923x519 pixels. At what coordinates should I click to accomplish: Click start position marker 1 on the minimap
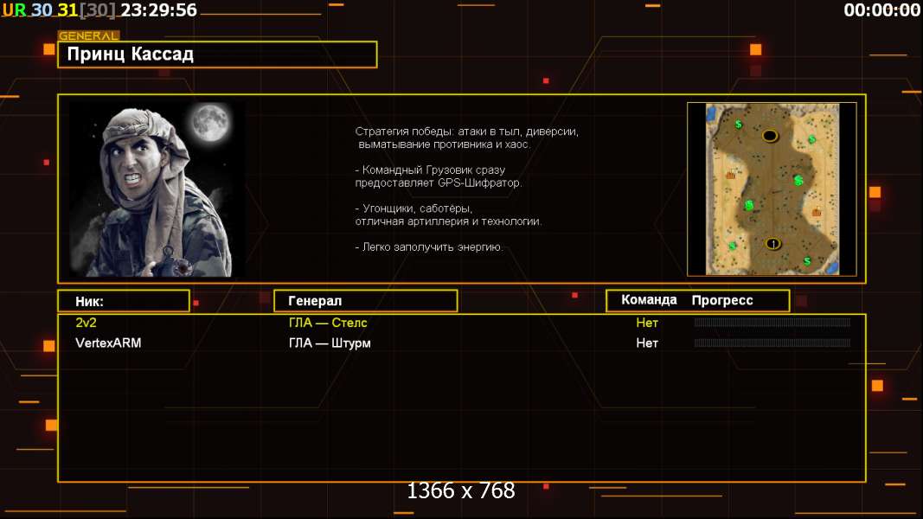click(x=772, y=243)
